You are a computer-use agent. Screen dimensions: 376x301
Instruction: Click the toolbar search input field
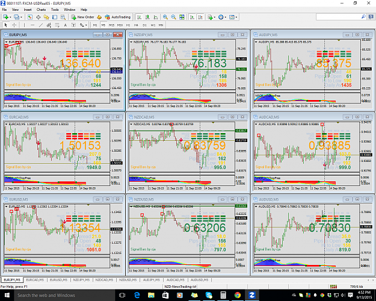coord(339,17)
